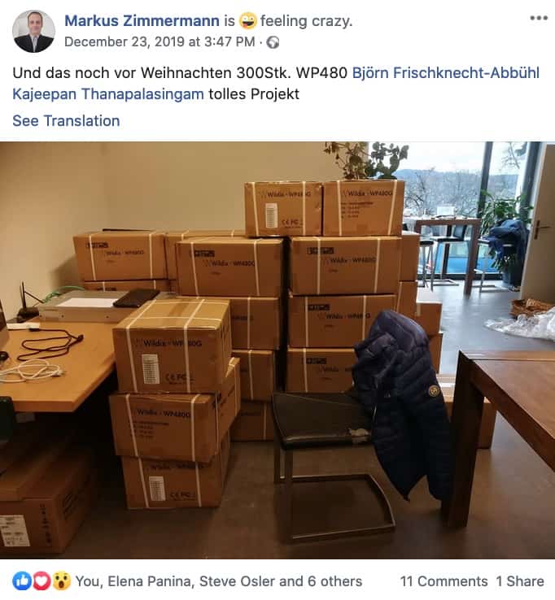Open tagged profile Björn Frischknecht-Abbühl
Screen dimensions: 555x600
445,72
